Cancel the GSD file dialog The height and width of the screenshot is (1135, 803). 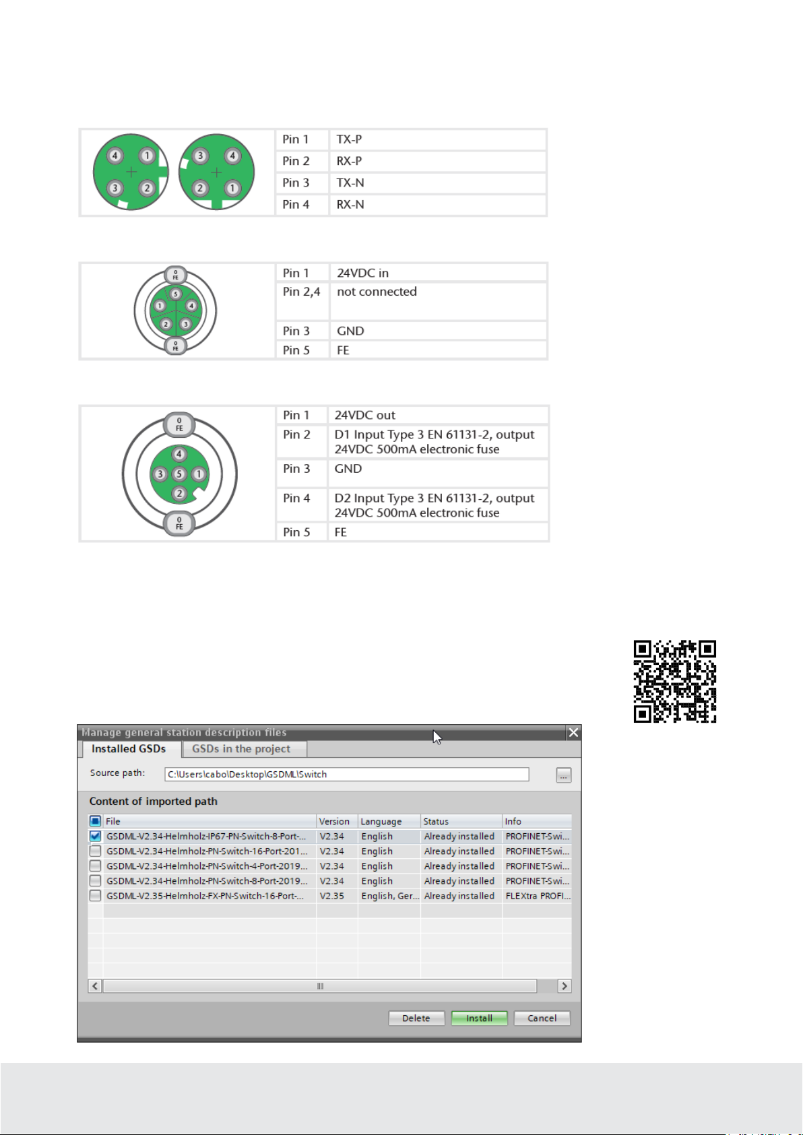coord(542,1018)
